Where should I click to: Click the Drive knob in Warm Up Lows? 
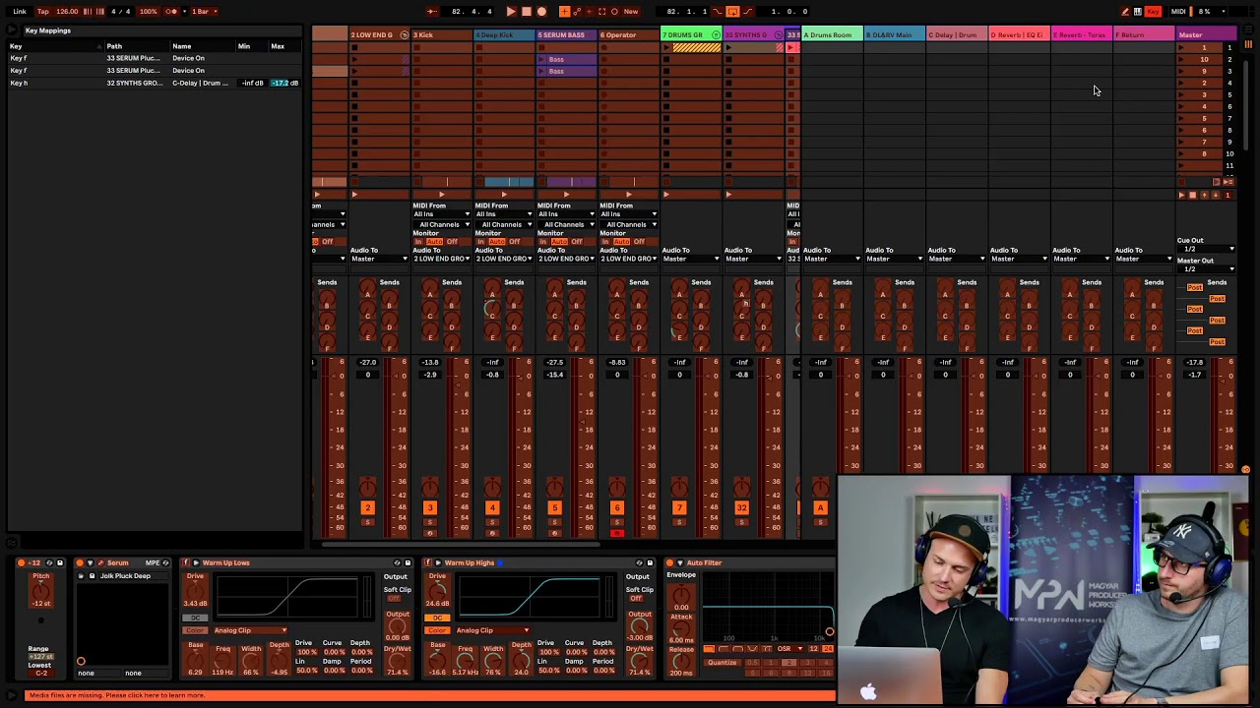pos(195,590)
